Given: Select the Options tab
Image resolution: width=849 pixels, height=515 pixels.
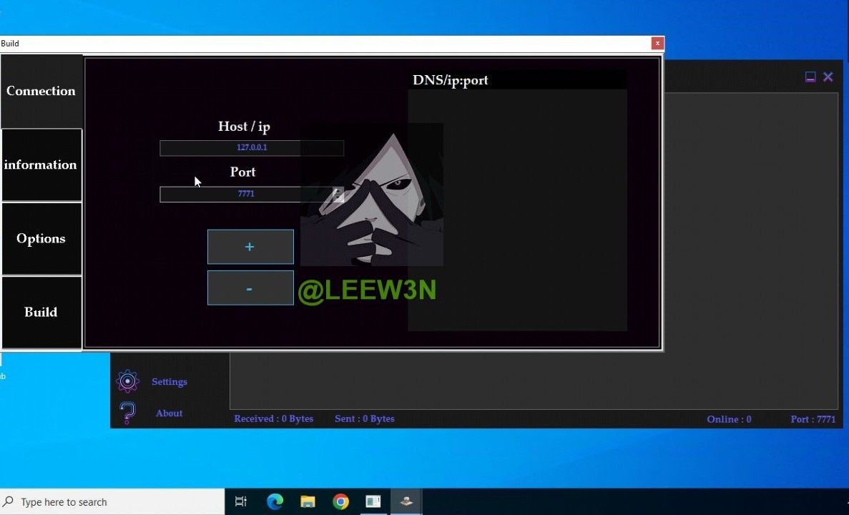Looking at the screenshot, I should tap(41, 239).
